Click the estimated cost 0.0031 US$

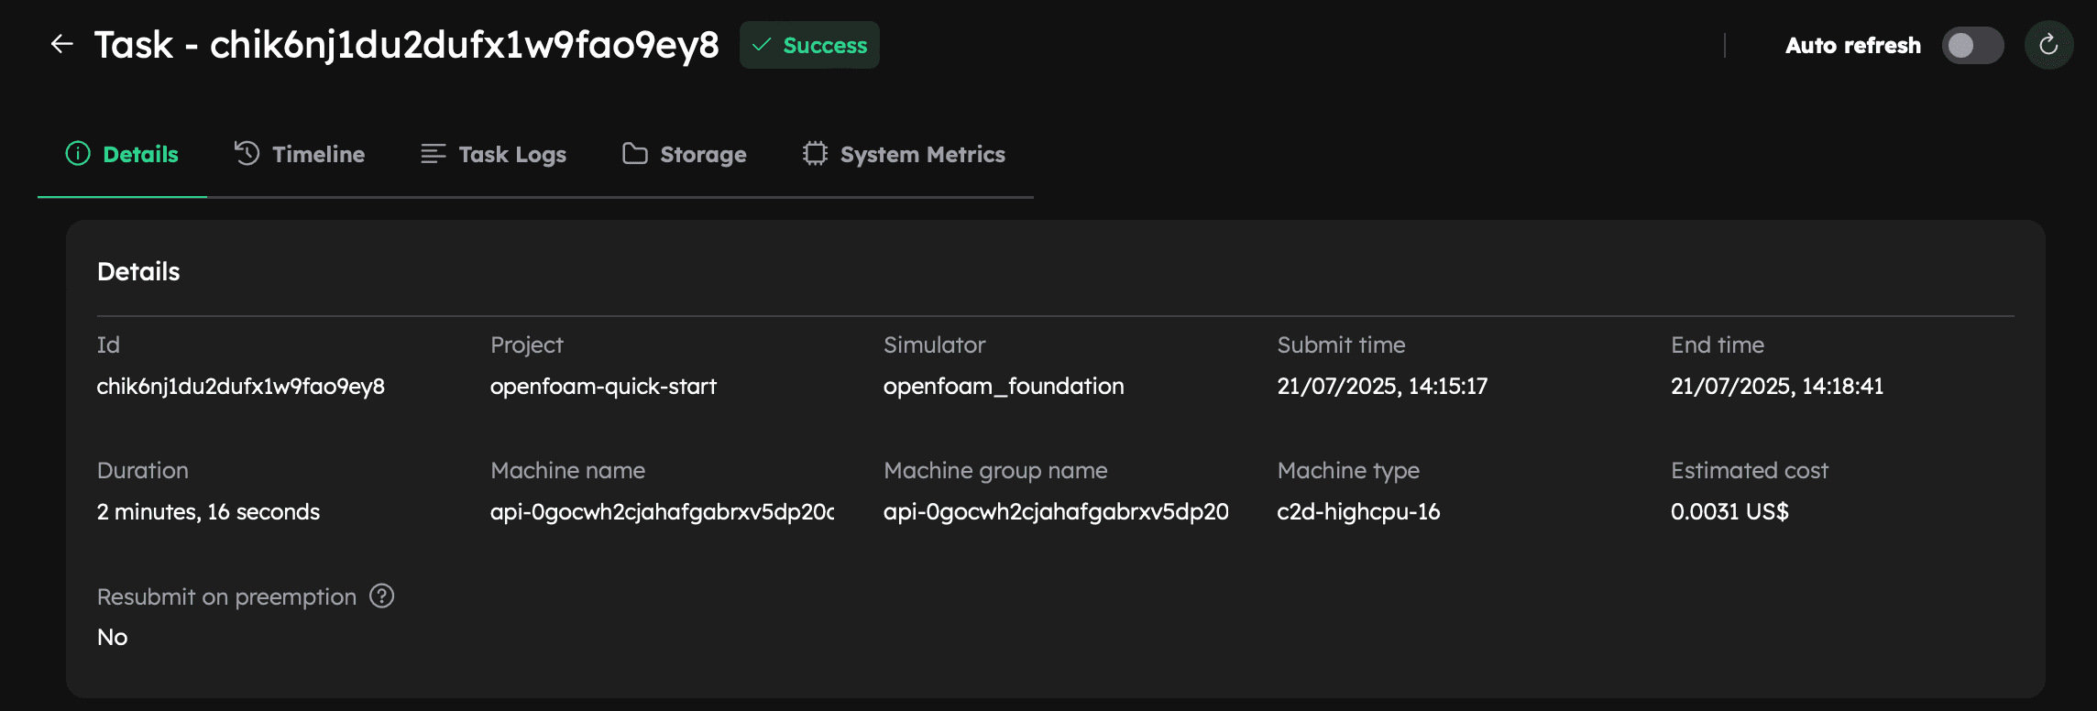pos(1729,512)
